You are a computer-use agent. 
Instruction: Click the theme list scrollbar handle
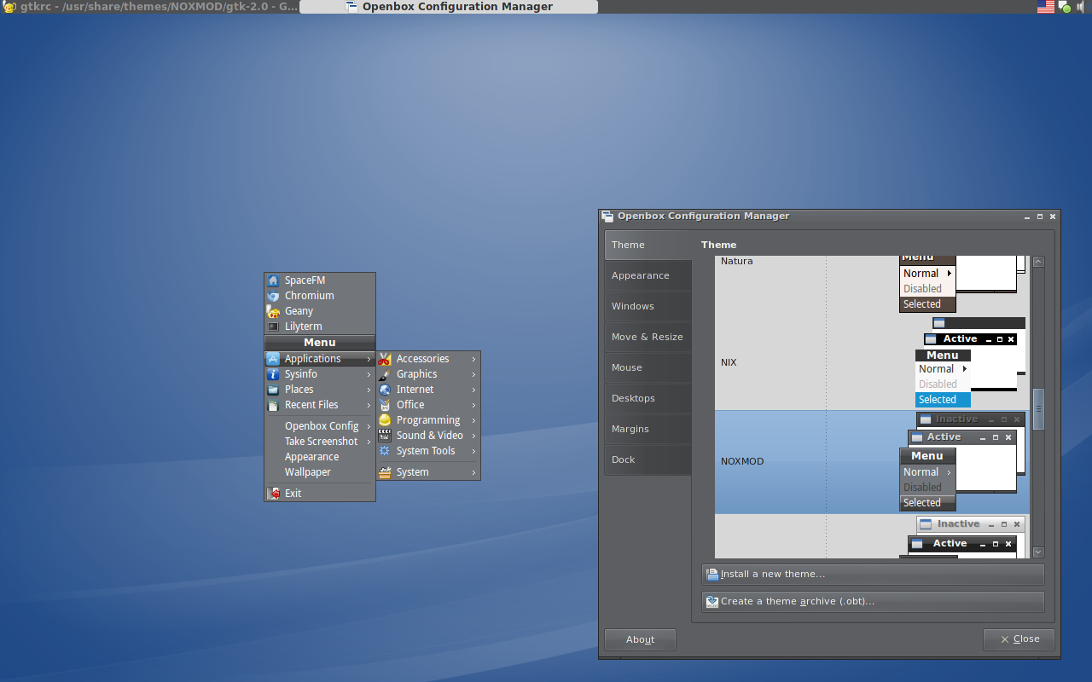pyautogui.click(x=1038, y=409)
